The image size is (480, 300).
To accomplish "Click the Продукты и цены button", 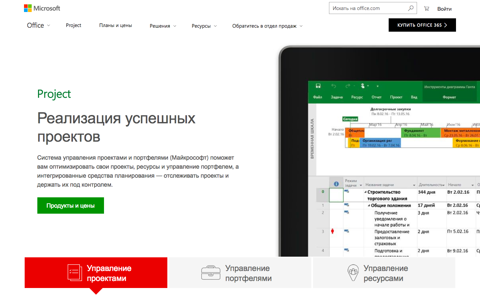I will point(70,205).
